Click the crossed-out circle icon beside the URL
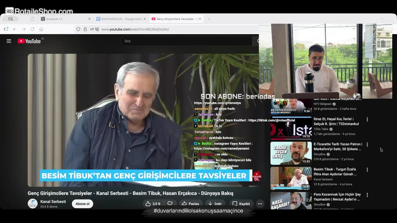 click(x=97, y=29)
